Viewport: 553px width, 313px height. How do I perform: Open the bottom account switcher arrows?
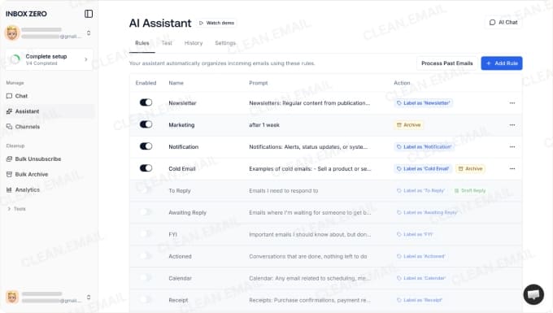(89, 297)
